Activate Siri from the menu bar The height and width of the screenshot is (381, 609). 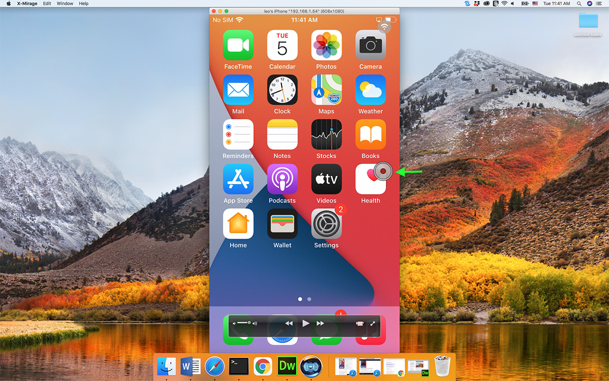pos(590,4)
